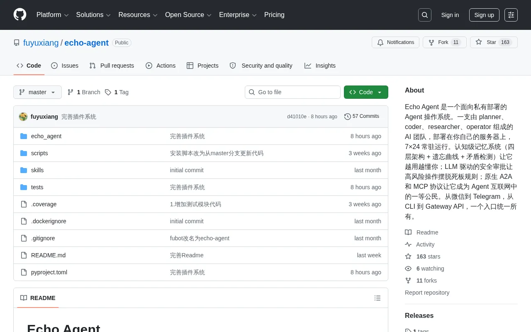This screenshot has height=332, width=531.
Task: Open the Projects tab
Action: (x=202, y=66)
